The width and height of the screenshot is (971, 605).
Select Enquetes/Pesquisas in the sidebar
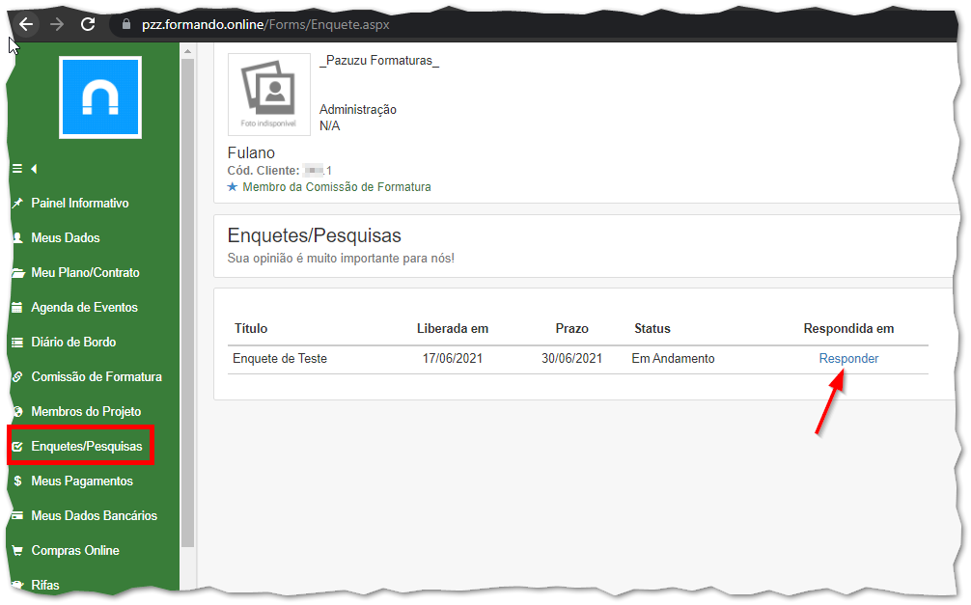(x=87, y=446)
